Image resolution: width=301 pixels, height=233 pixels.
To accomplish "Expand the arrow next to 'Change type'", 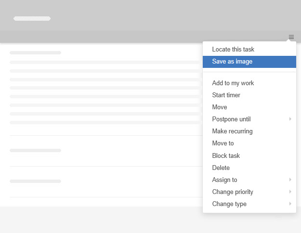I will (x=290, y=204).
